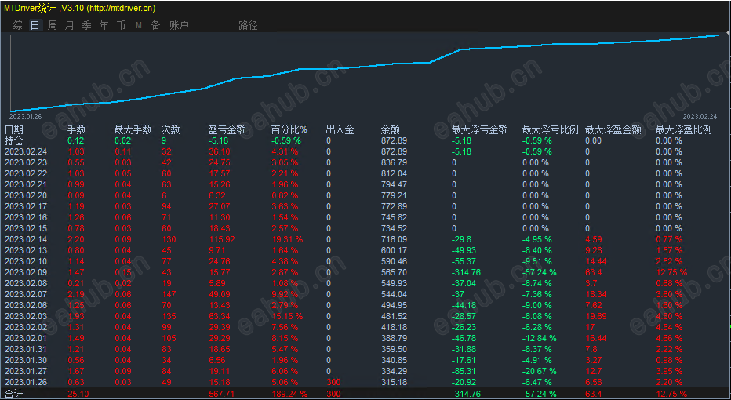Screen dimensions: 731x400
Task: Click total lots 25.10
Action: pos(78,394)
